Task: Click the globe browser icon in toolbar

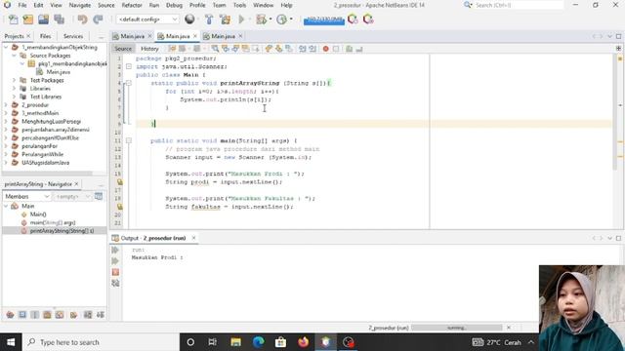Action: point(189,19)
